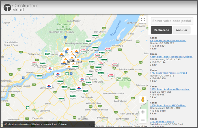
Task: Select Unimat marker beside Montmagny
Action: (x=108, y=50)
